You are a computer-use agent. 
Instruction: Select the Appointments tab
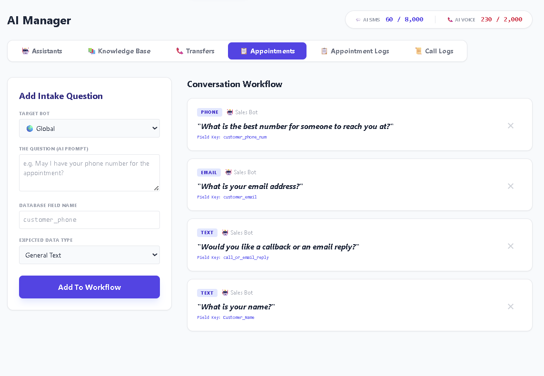267,51
